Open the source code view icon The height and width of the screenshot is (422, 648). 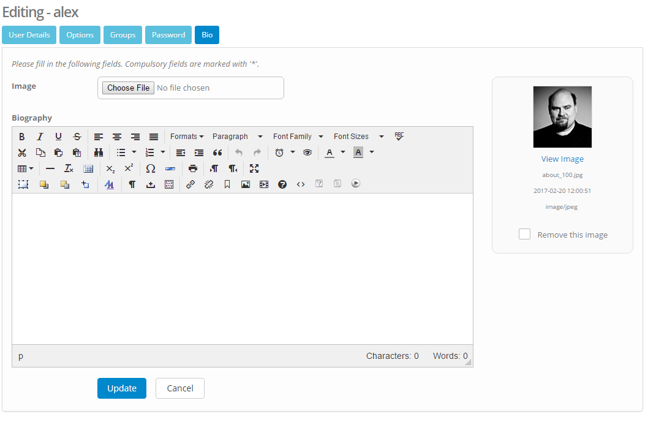[300, 184]
